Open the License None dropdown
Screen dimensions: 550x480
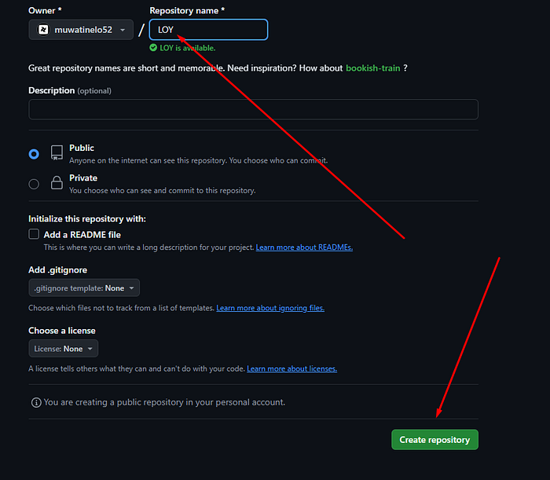pyautogui.click(x=64, y=349)
